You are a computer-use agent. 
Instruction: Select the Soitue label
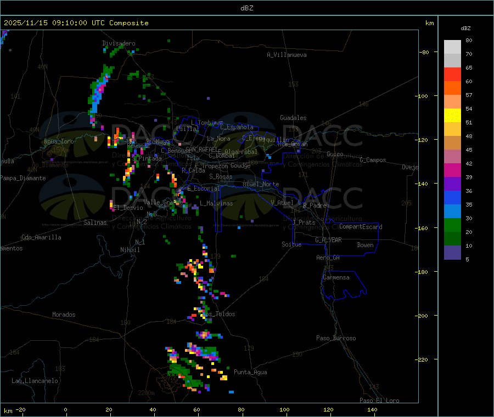292,244
